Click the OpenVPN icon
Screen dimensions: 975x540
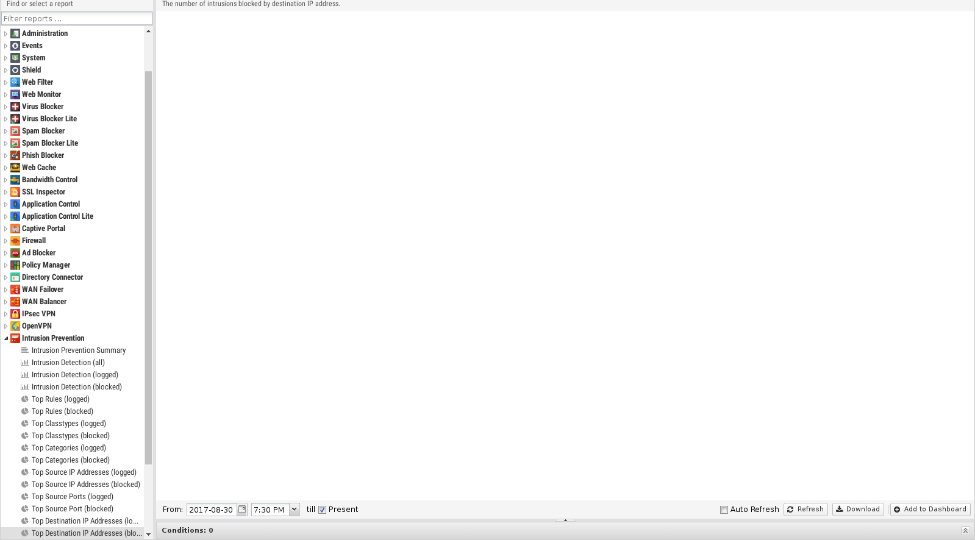pos(15,326)
